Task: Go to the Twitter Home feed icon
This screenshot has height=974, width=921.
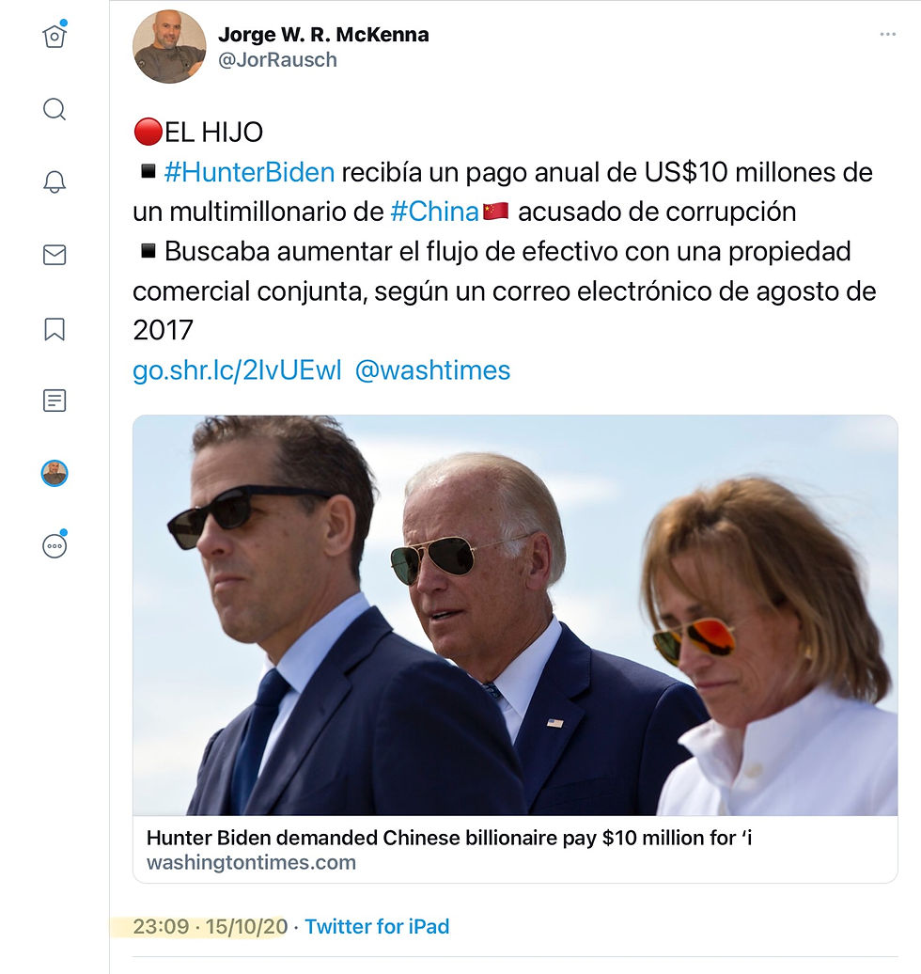Action: [55, 37]
